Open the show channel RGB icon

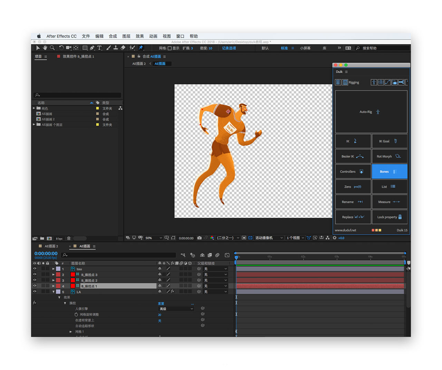click(212, 238)
